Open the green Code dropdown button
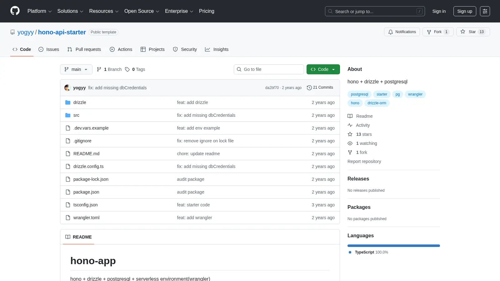The image size is (500, 281). click(323, 69)
